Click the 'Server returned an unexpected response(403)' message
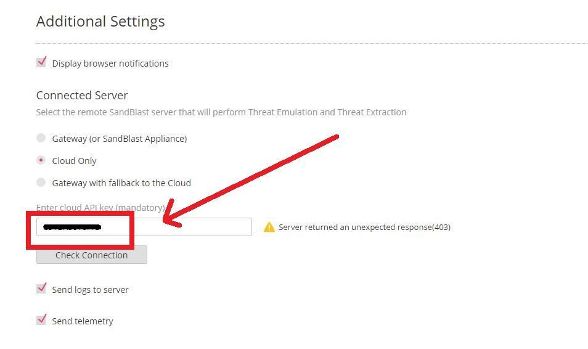588x349 pixels. tap(364, 228)
